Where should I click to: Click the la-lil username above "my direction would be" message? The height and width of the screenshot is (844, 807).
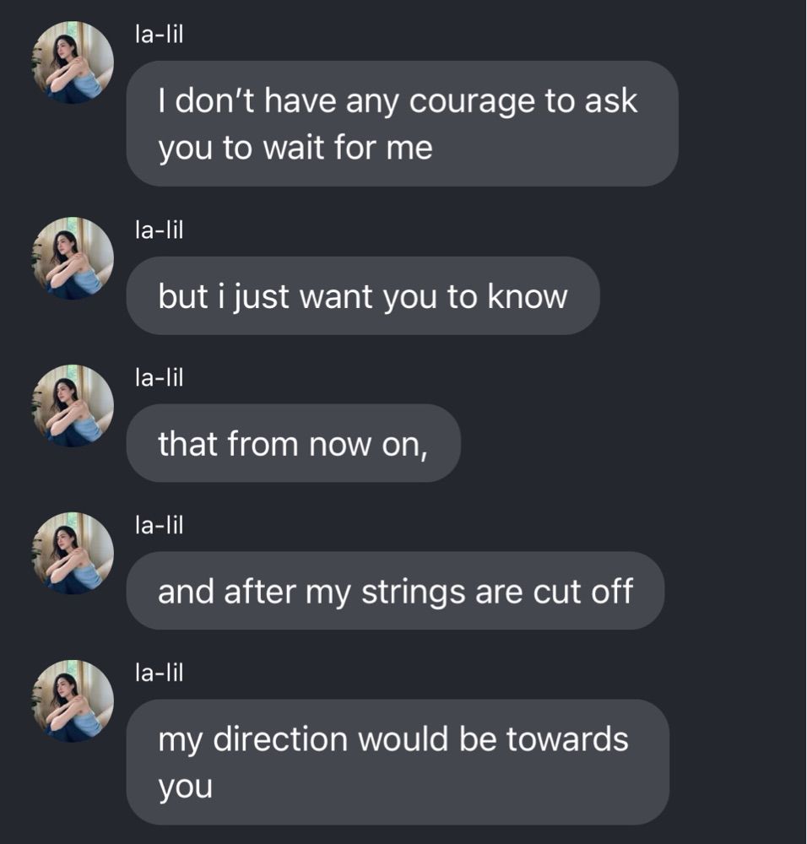coord(159,673)
